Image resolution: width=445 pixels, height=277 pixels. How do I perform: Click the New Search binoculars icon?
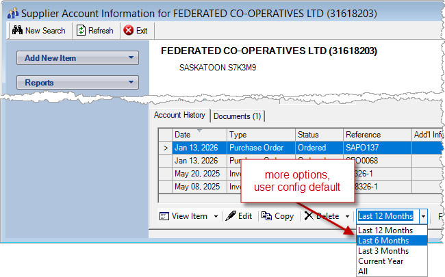pos(17,30)
